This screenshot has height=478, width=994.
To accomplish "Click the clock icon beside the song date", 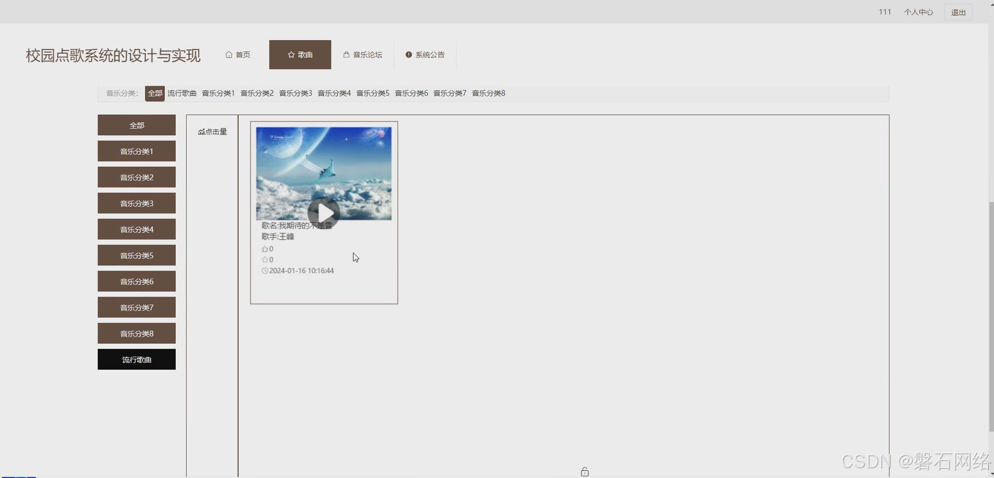I will (x=265, y=271).
